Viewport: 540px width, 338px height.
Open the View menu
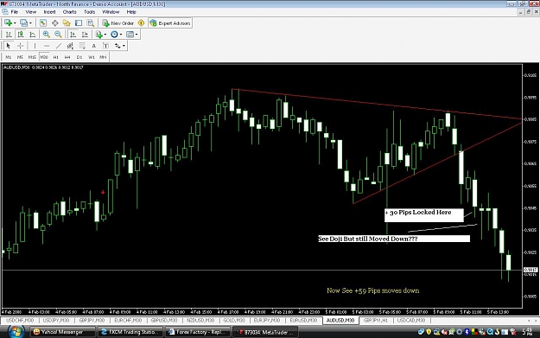pos(30,12)
